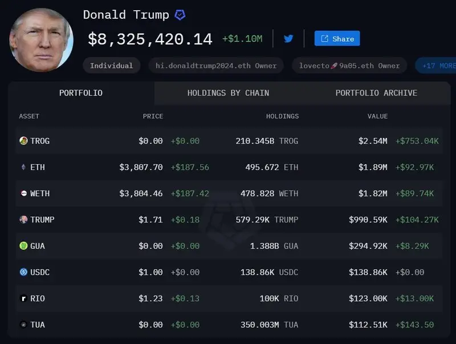Image resolution: width=456 pixels, height=344 pixels.
Task: Click the TRUMP price $1.71
Action: click(150, 220)
